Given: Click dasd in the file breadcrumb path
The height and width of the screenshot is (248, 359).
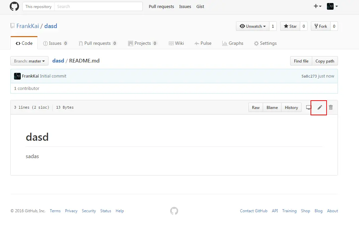Looking at the screenshot, I should coord(58,61).
